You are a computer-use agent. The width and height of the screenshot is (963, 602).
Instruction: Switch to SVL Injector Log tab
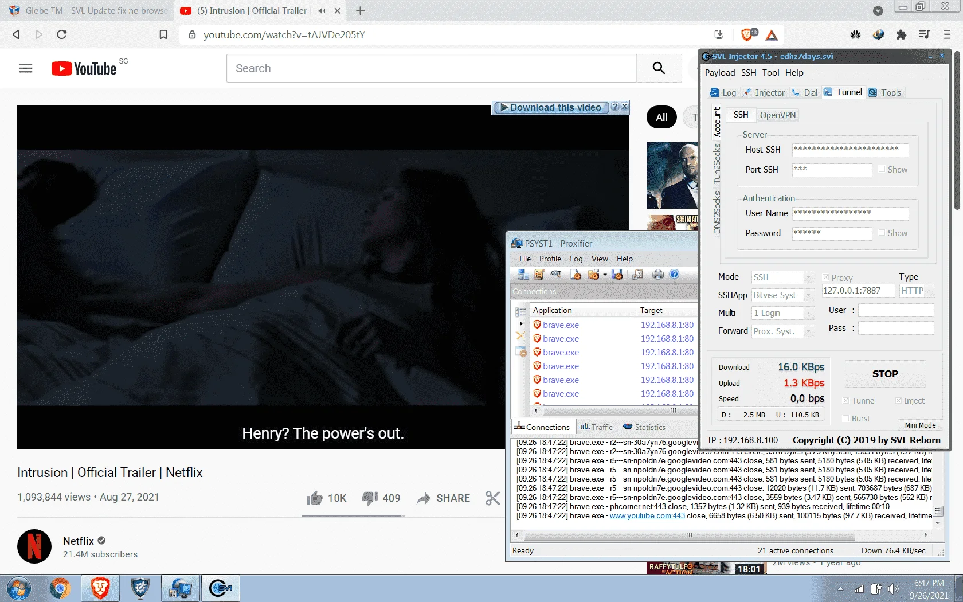723,92
